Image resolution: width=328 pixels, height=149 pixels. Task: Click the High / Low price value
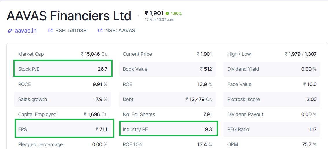(301, 54)
